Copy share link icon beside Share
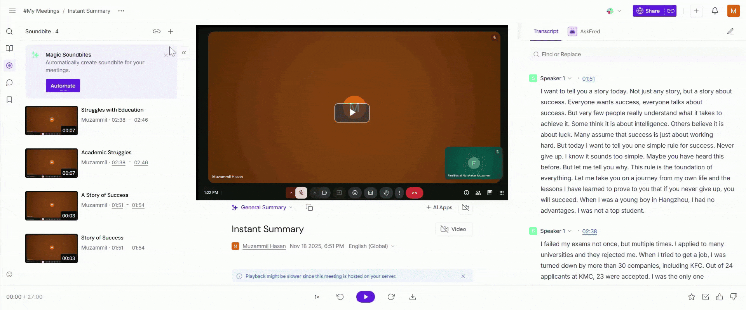Screen dimensions: 746x310 (671, 11)
